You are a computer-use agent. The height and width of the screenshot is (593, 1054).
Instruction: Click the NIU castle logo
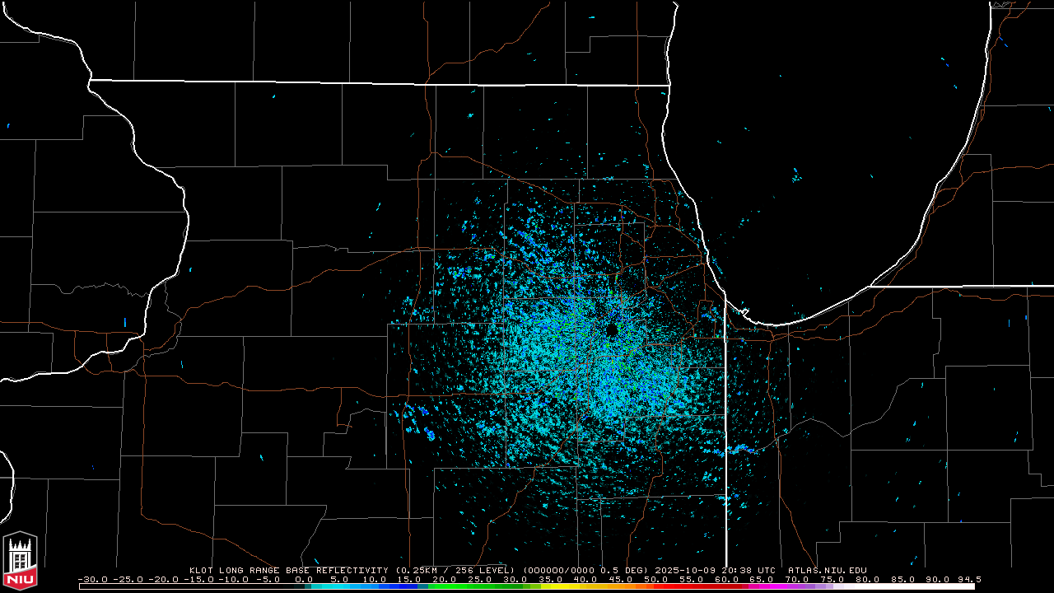tap(21, 559)
